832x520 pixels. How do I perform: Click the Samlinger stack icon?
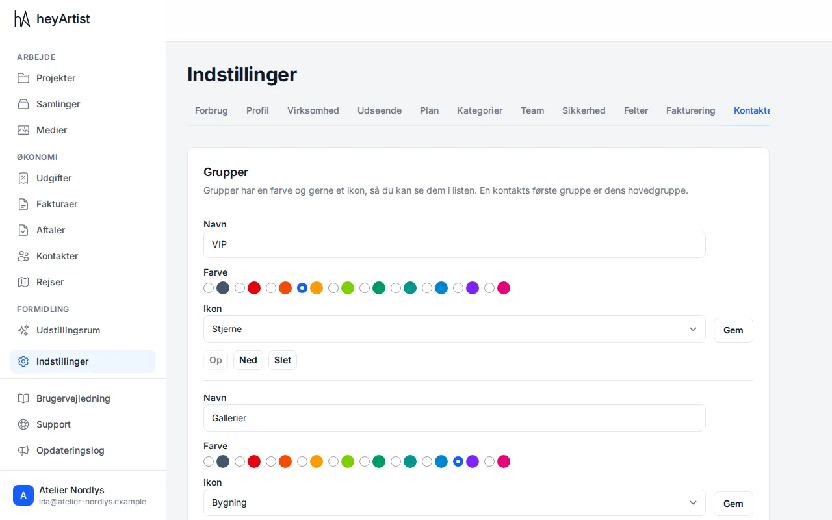(x=23, y=104)
